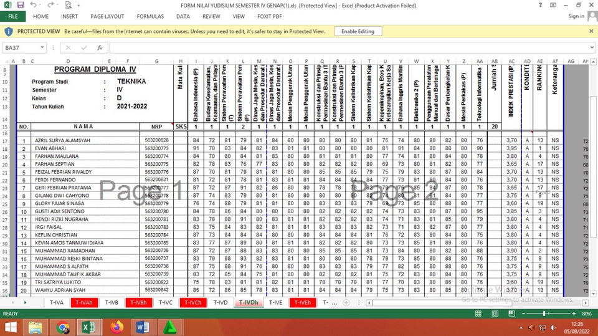Open the Customize Quick Access Toolbar dropdown
This screenshot has width=598, height=336.
[78, 6]
